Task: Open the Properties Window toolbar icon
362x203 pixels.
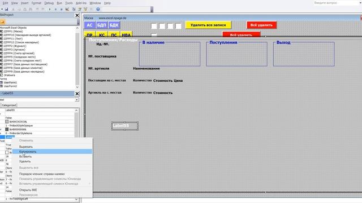Action: [x=80, y=9]
